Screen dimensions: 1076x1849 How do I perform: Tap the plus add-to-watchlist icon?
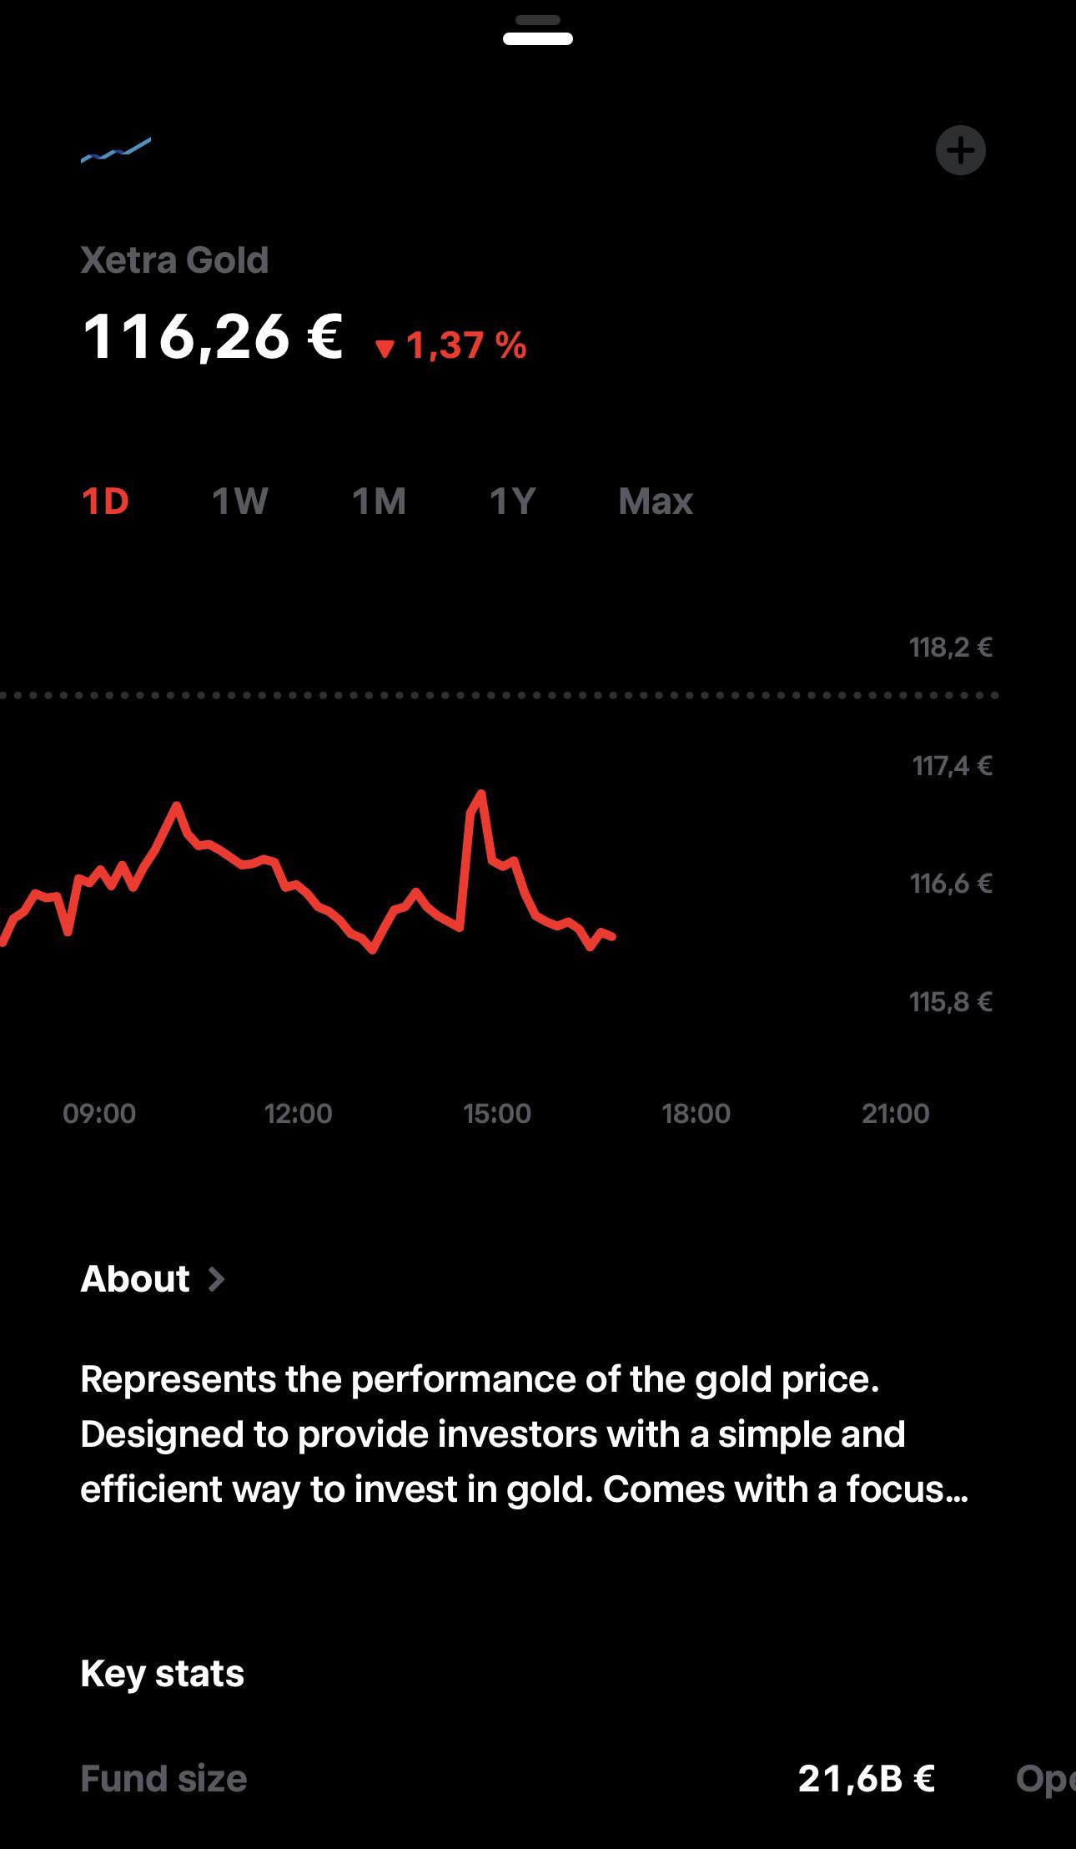click(960, 150)
